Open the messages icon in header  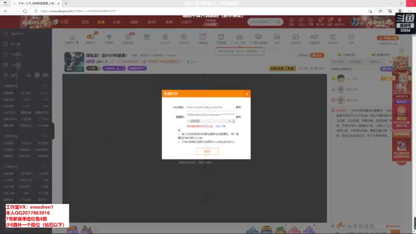click(x=330, y=20)
